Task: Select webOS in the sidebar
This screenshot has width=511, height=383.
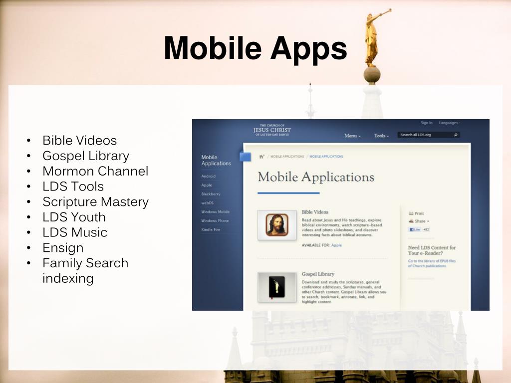Action: [207, 202]
